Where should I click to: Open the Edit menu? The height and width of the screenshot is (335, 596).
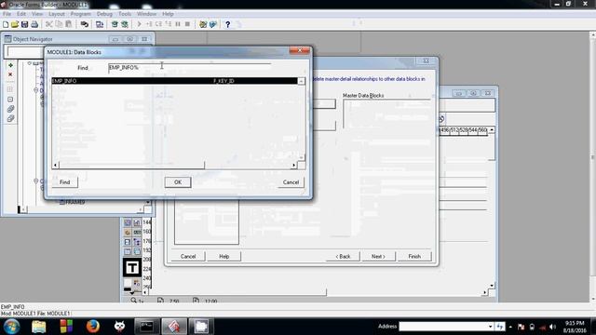point(21,14)
